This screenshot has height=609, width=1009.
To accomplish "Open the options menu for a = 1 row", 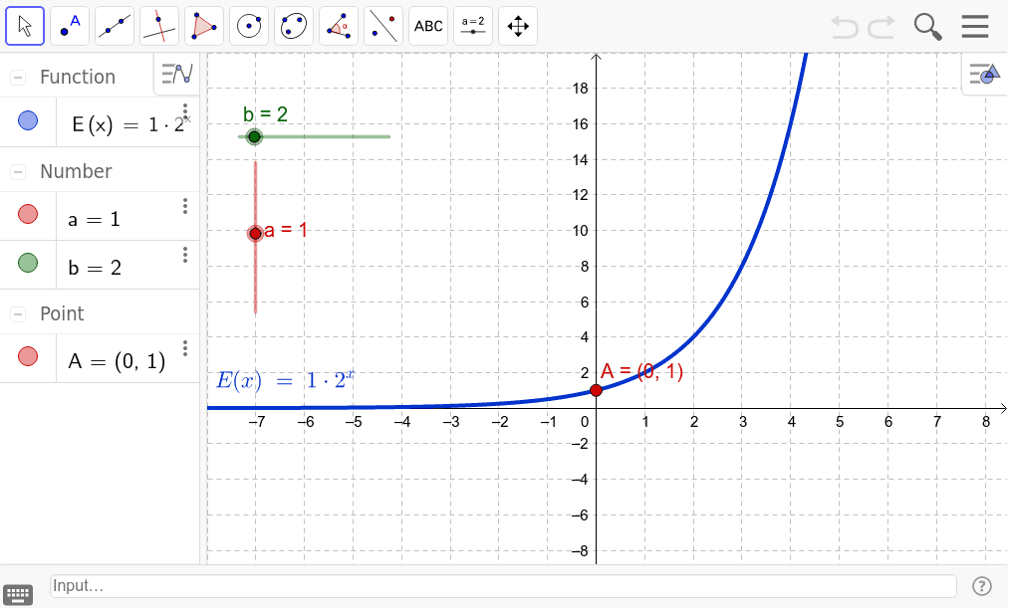I will pyautogui.click(x=185, y=206).
